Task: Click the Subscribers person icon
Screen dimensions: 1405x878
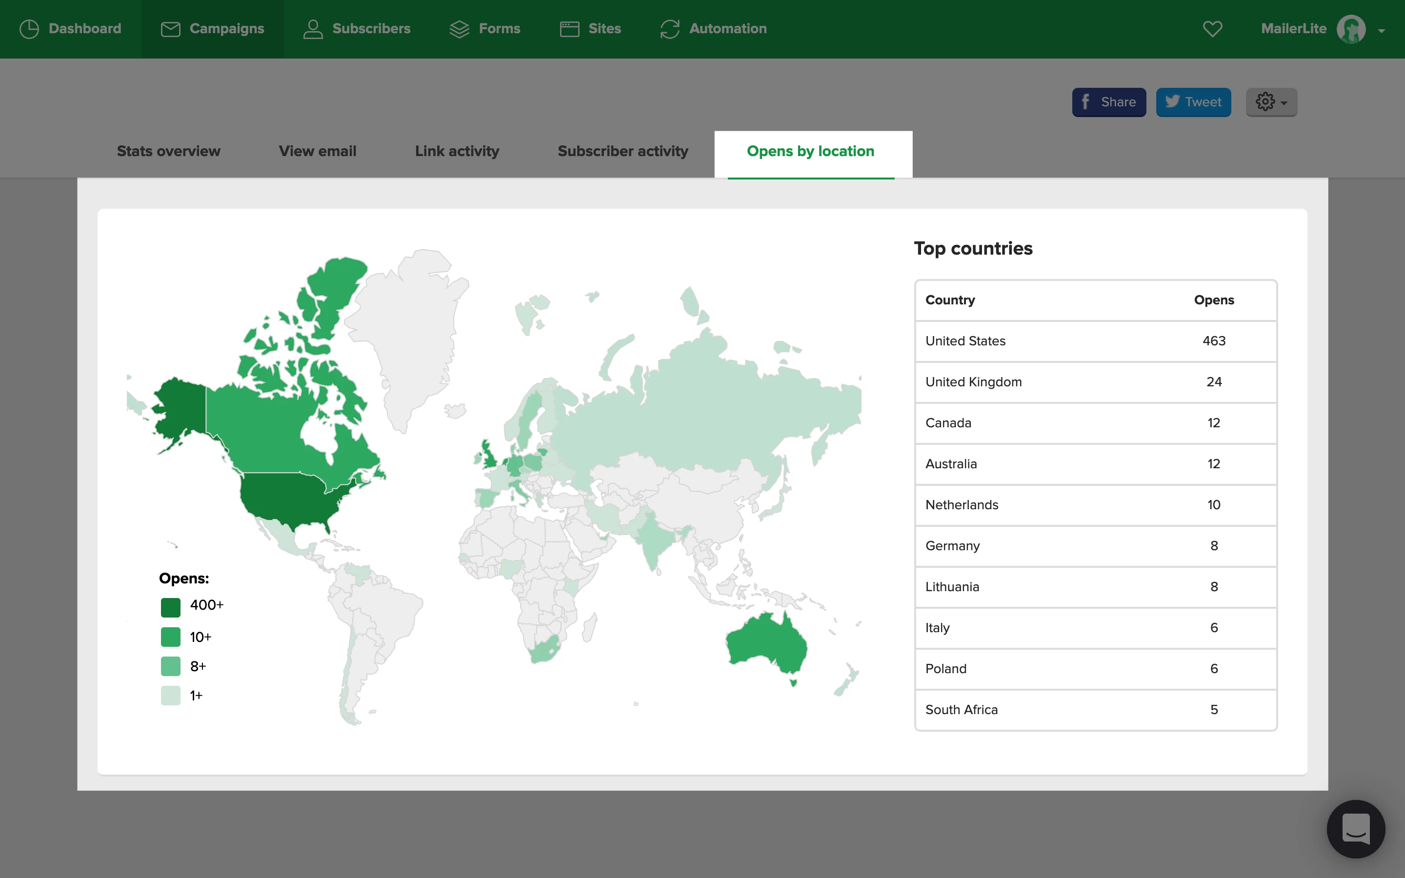Action: point(313,29)
